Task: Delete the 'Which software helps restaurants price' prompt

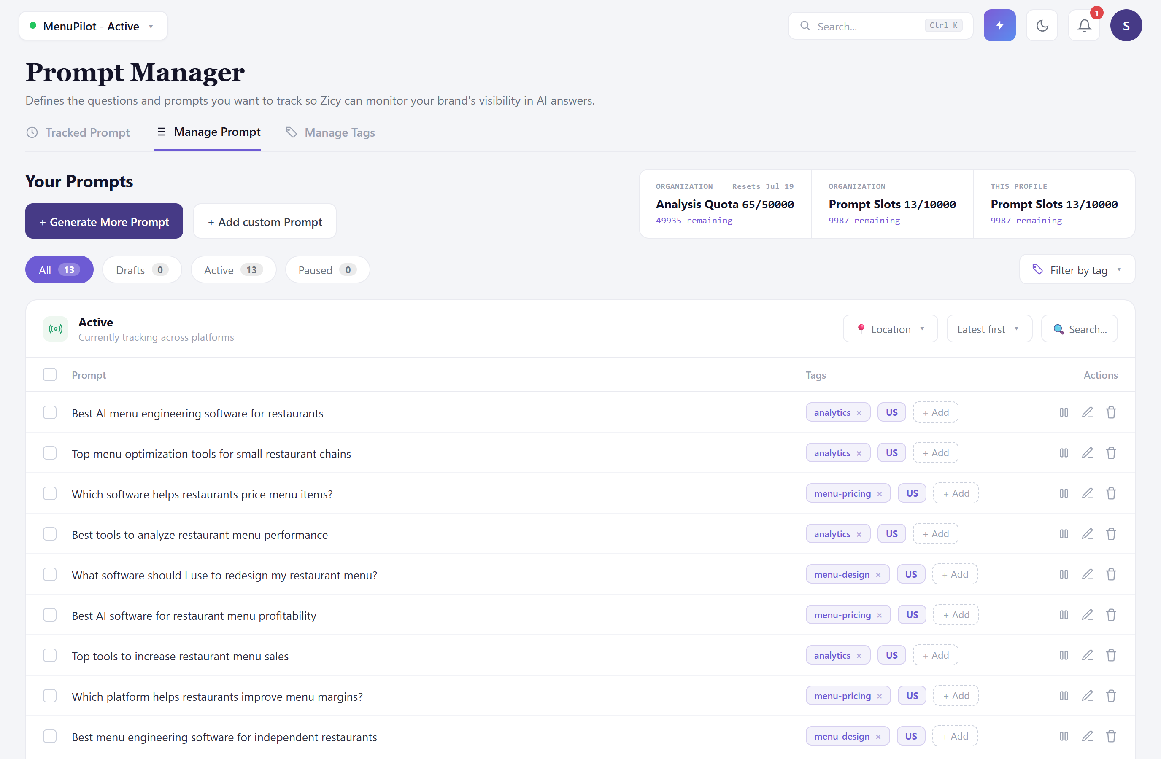Action: coord(1111,493)
